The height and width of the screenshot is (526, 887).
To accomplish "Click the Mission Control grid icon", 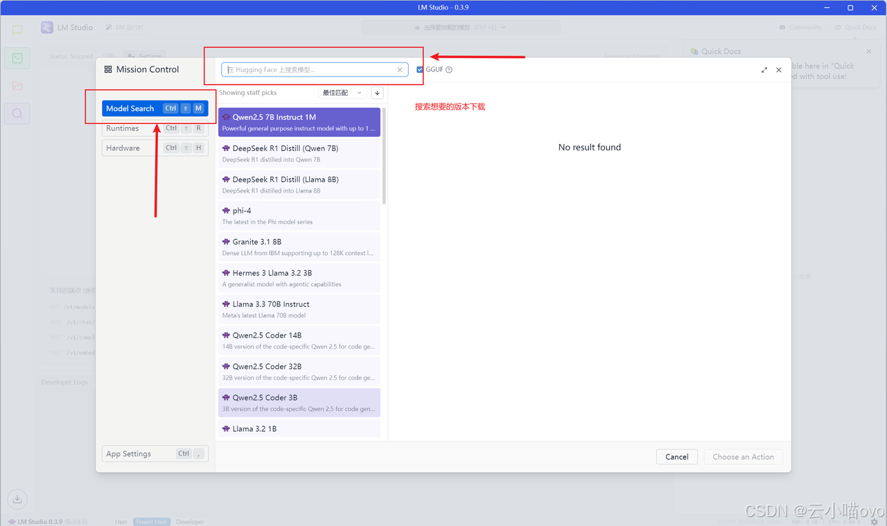I will pos(108,69).
